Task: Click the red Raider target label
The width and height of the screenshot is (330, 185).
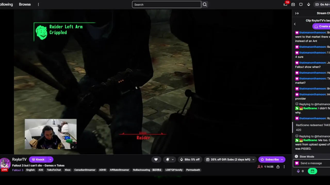Action: tap(143, 138)
